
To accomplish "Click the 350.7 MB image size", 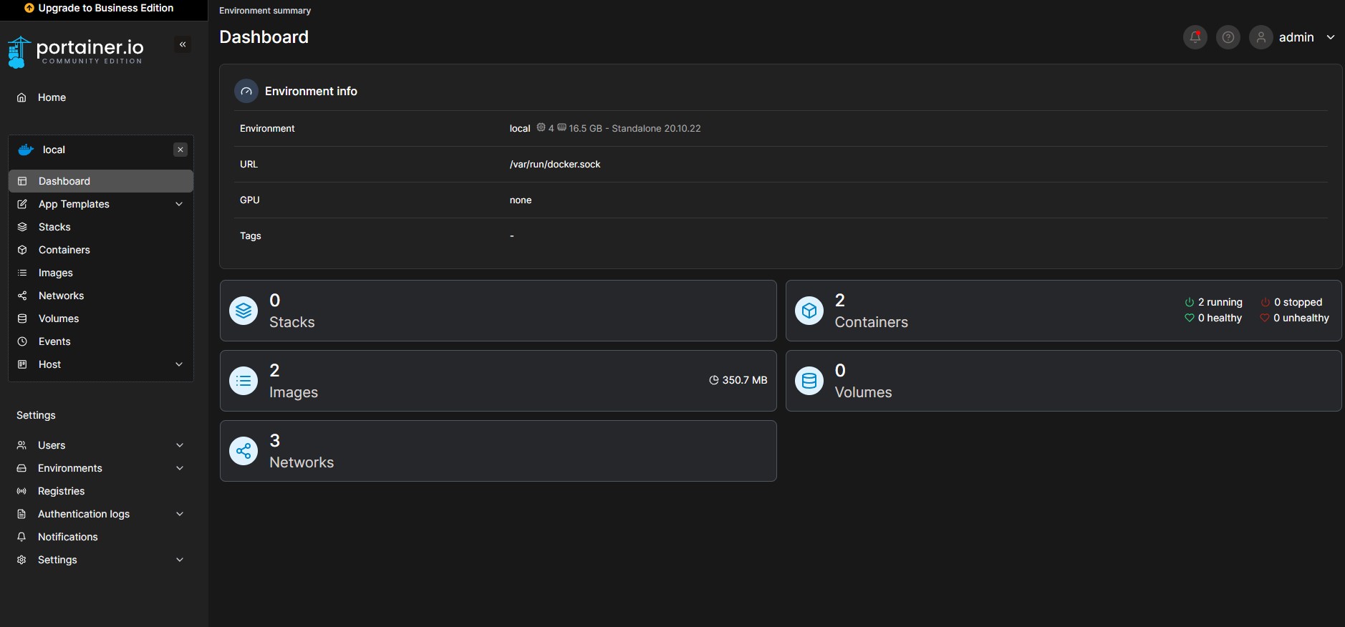I will tap(738, 380).
